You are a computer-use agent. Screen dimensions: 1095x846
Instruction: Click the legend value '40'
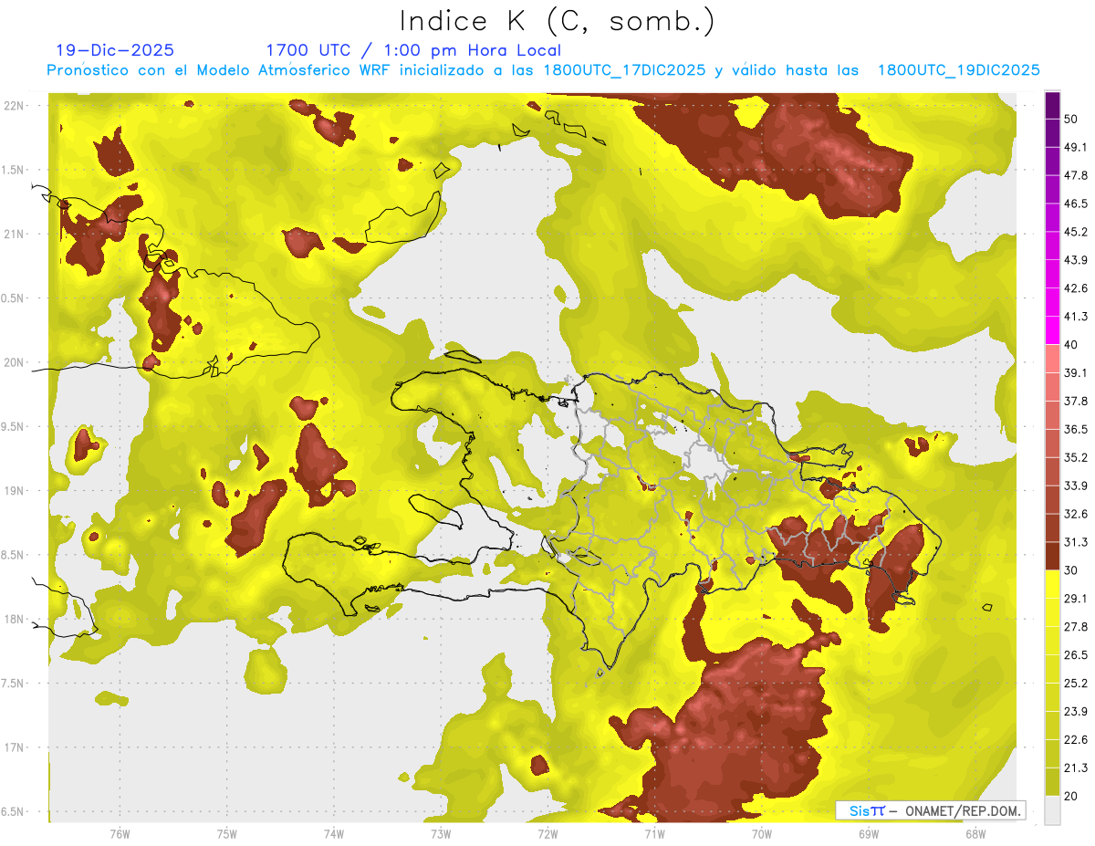[x=1071, y=345]
